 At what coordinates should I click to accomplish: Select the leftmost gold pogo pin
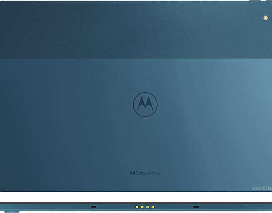(x=136, y=207)
